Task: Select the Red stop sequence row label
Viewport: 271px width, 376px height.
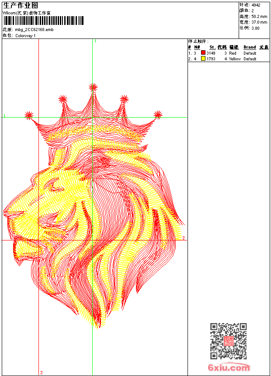Action: (x=233, y=53)
